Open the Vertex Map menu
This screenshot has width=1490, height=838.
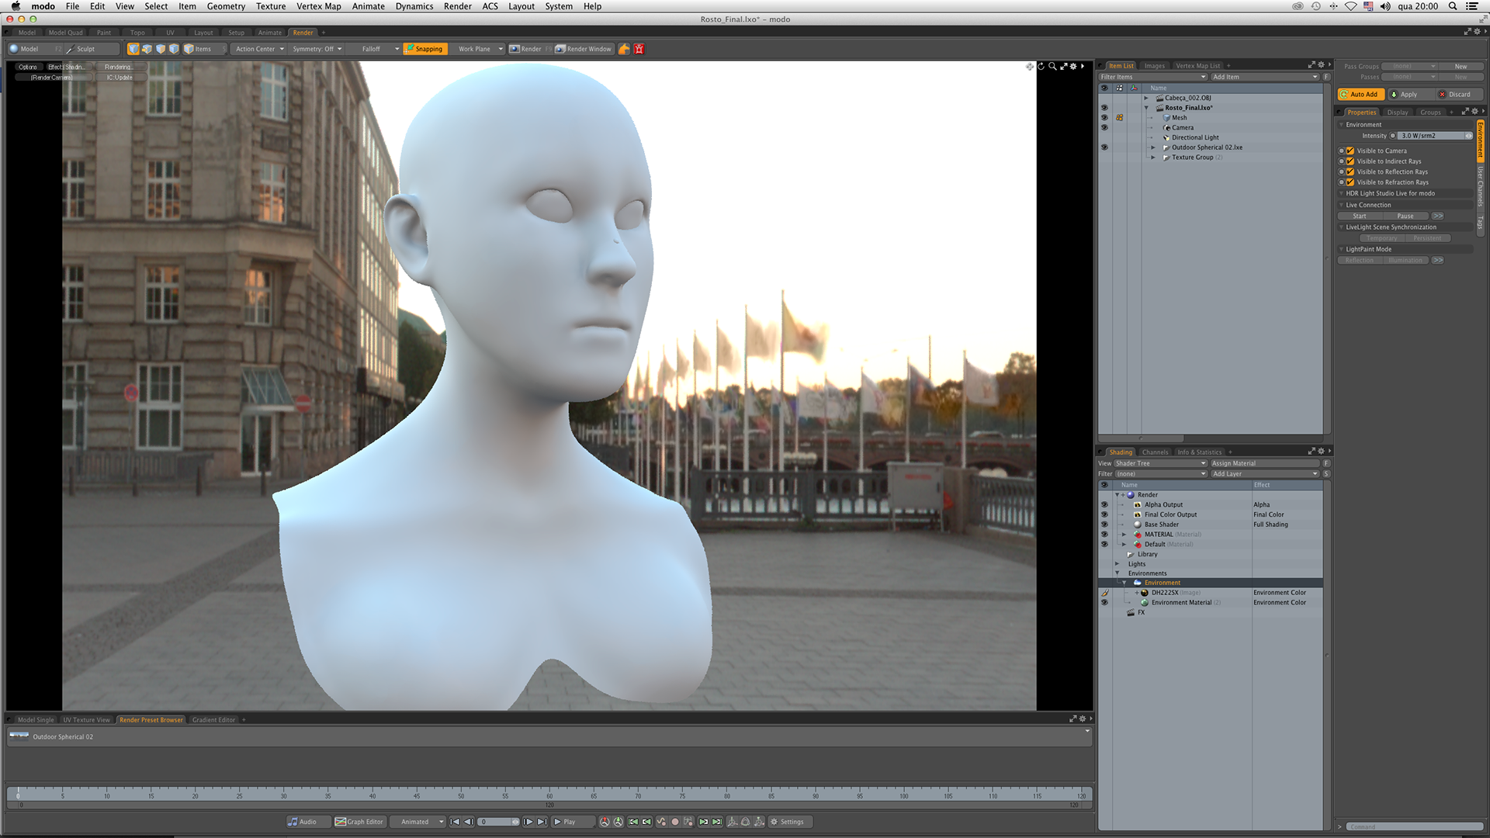pos(318,6)
